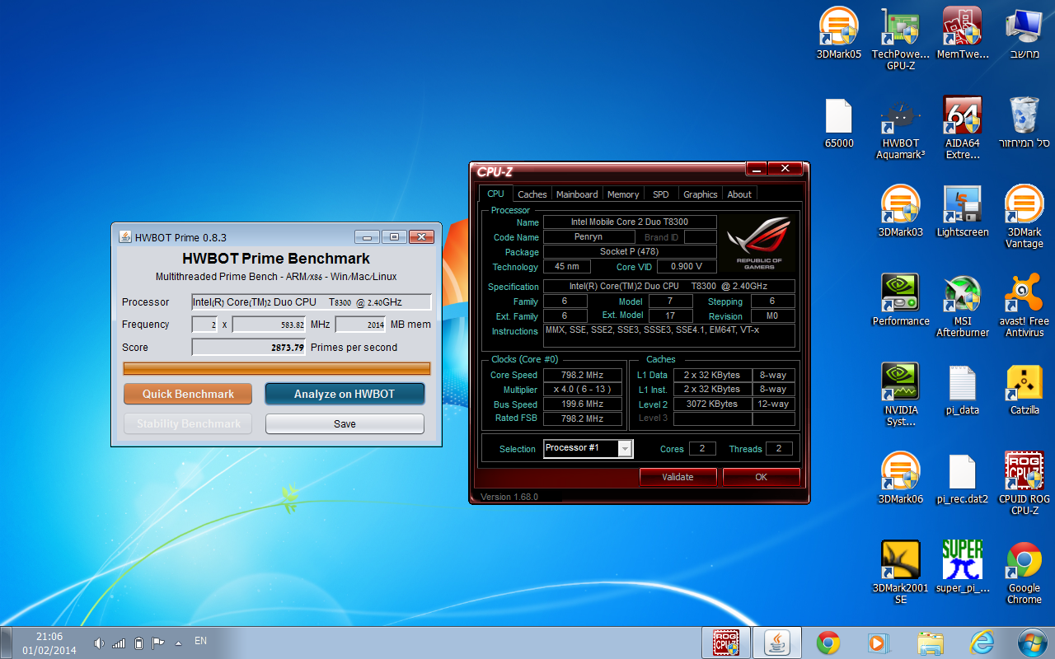
Task: Open the super_pi desktop shortcut
Action: pyautogui.click(x=962, y=567)
